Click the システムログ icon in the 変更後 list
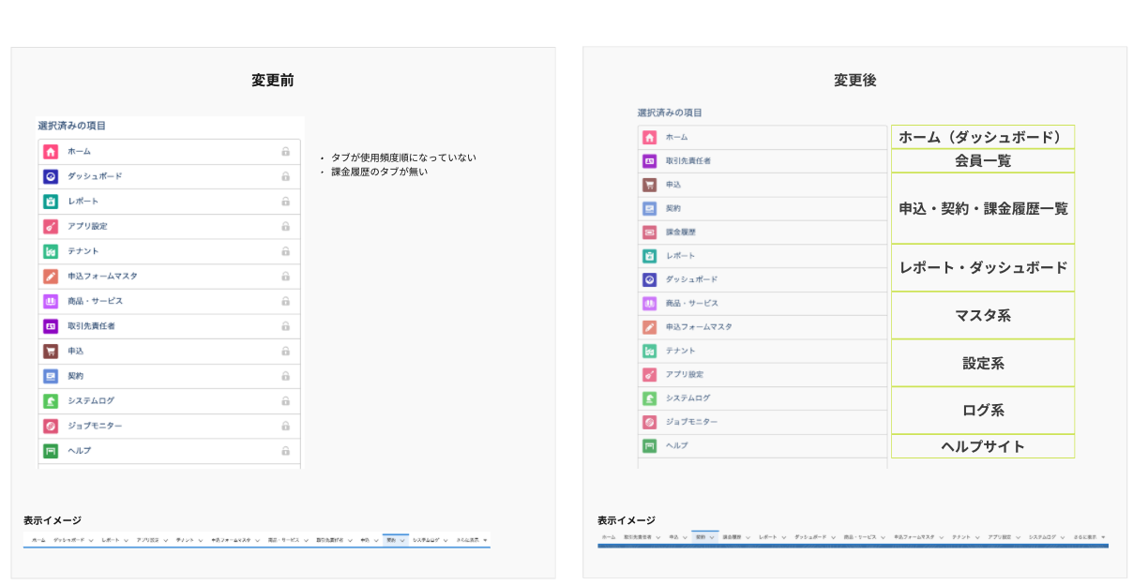 pyautogui.click(x=649, y=398)
